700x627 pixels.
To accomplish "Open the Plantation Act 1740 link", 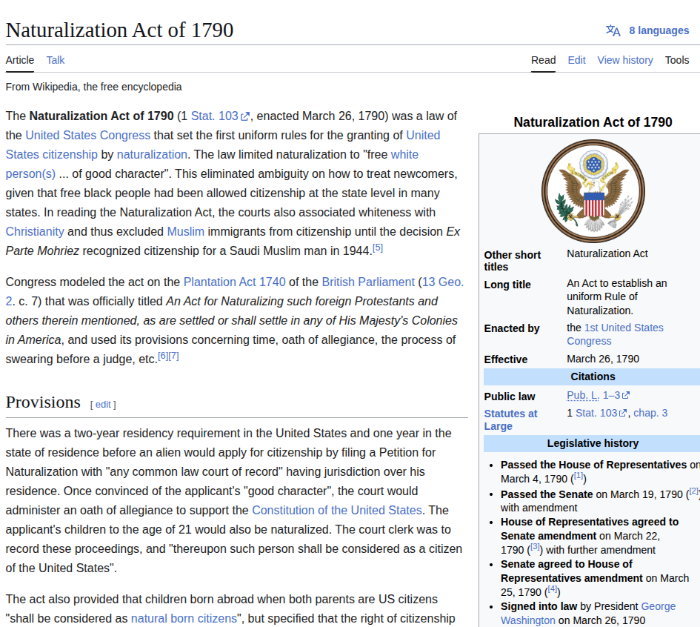I will coord(234,282).
